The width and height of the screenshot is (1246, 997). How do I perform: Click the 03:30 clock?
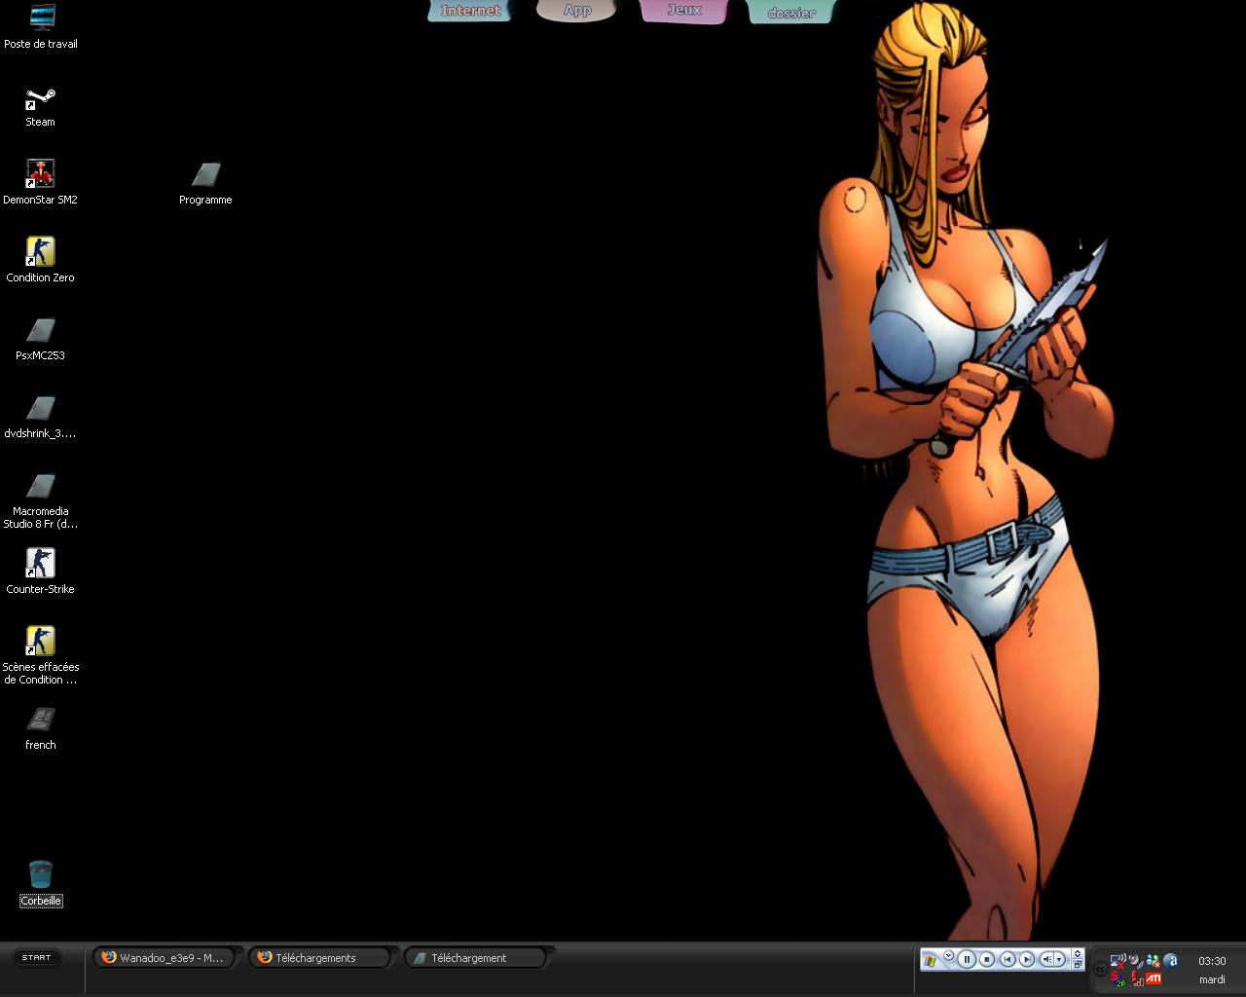[1212, 961]
